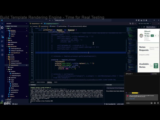Image resolution: width=160 pixels, height=120 pixels.
Task: Open the Remote Explorer view
Action: coord(2,46)
